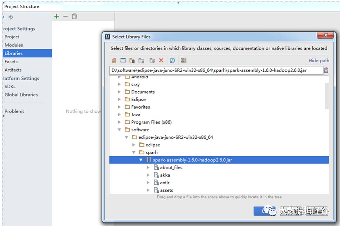The image size is (340, 226).
Task: Click the file tree vertical scrollbar
Action: [x=327, y=96]
